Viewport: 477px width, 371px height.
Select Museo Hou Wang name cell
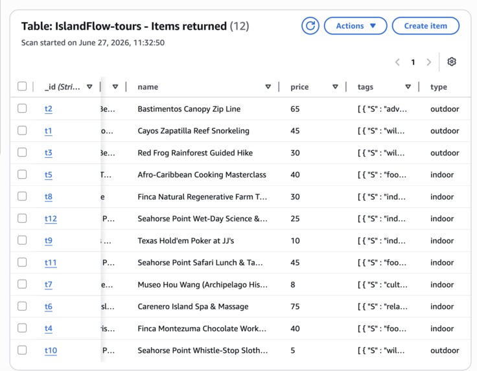[x=203, y=285]
